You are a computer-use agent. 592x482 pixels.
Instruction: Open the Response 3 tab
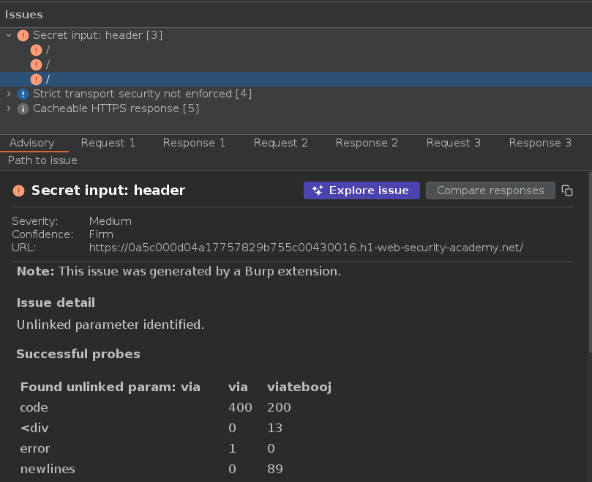[540, 143]
